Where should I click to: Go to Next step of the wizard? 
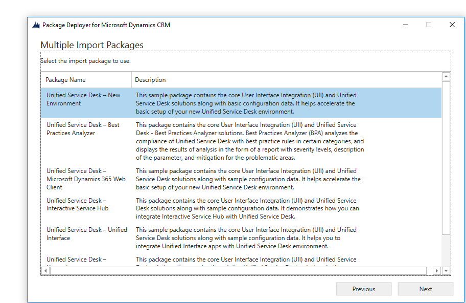click(425, 289)
